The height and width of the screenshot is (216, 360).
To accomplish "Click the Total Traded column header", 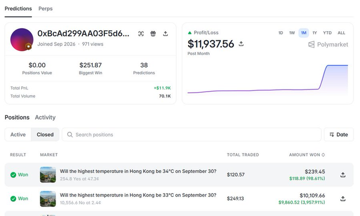I will point(243,155).
